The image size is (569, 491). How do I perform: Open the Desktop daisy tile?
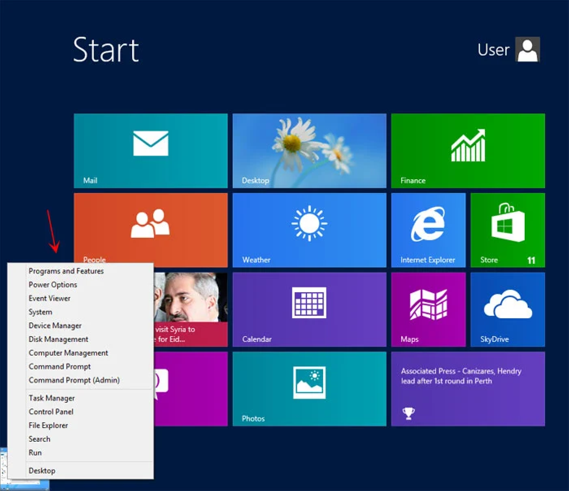[309, 151]
